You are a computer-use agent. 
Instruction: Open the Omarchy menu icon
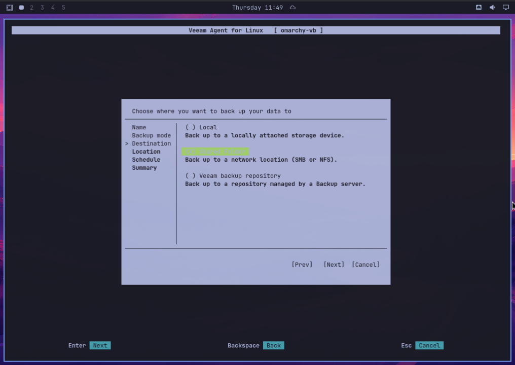pos(10,8)
